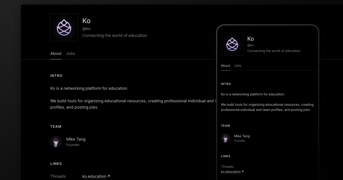Select Mike Tang's name in the mobile preview
343x180 pixels.
[x=242, y=136]
